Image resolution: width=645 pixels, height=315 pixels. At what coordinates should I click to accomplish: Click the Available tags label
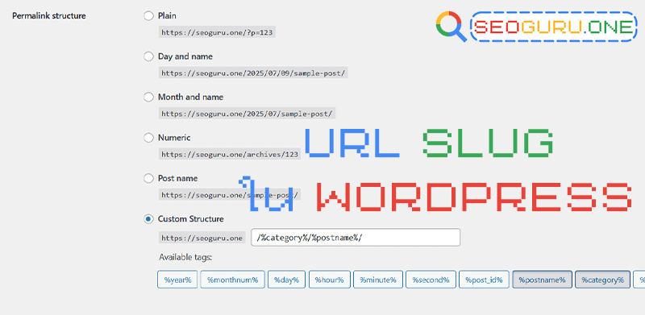point(185,258)
